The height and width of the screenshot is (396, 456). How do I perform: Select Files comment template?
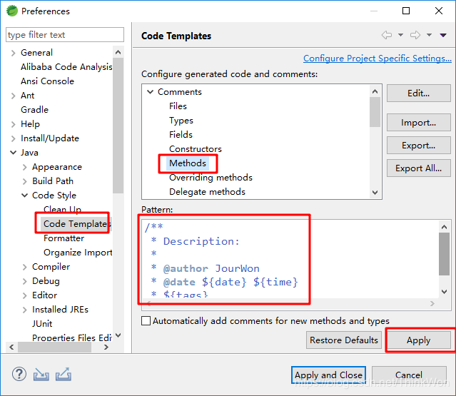pos(178,106)
